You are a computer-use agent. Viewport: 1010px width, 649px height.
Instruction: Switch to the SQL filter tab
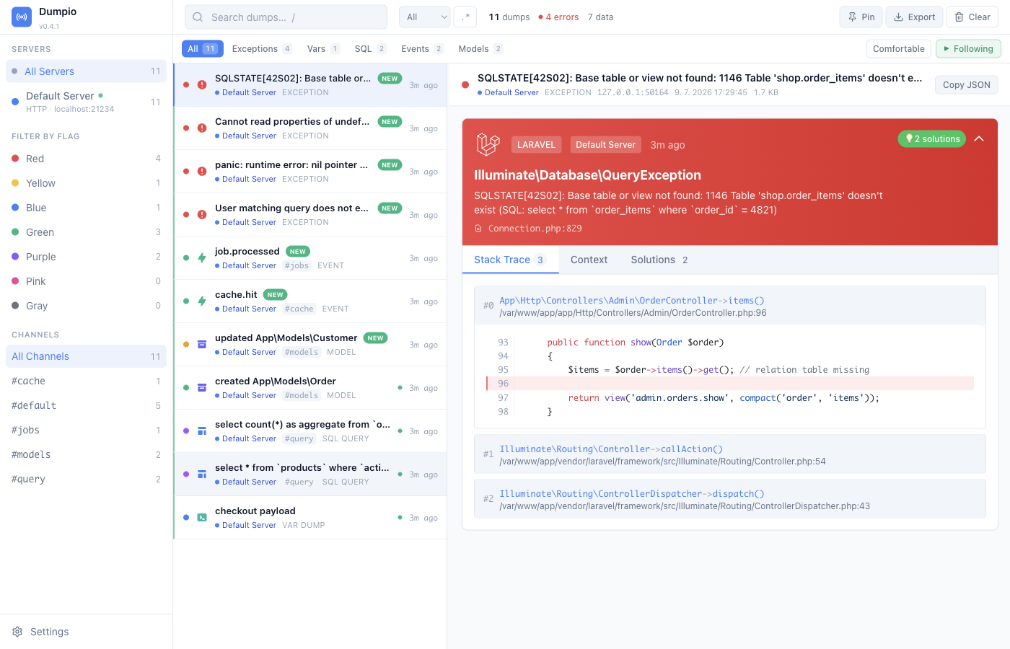[371, 49]
